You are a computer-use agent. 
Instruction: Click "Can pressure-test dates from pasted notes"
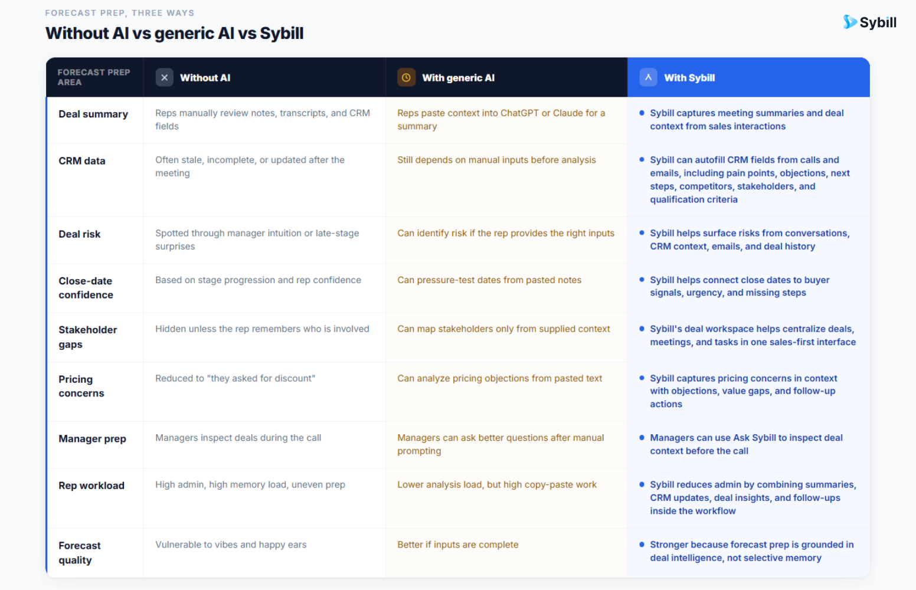click(x=489, y=280)
